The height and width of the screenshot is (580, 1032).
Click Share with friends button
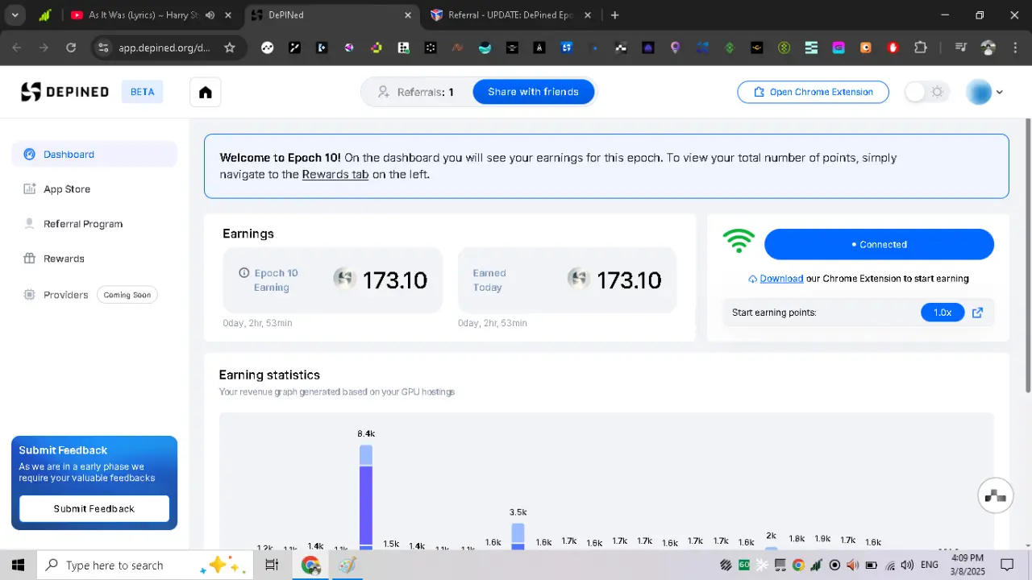(x=533, y=92)
